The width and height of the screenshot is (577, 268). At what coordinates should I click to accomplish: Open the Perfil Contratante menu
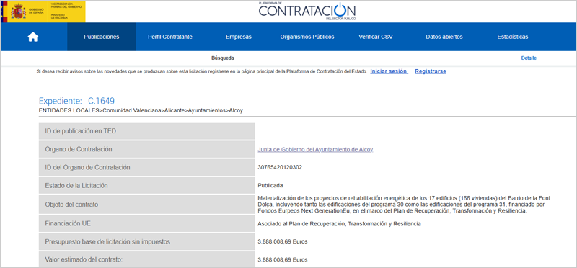point(170,37)
